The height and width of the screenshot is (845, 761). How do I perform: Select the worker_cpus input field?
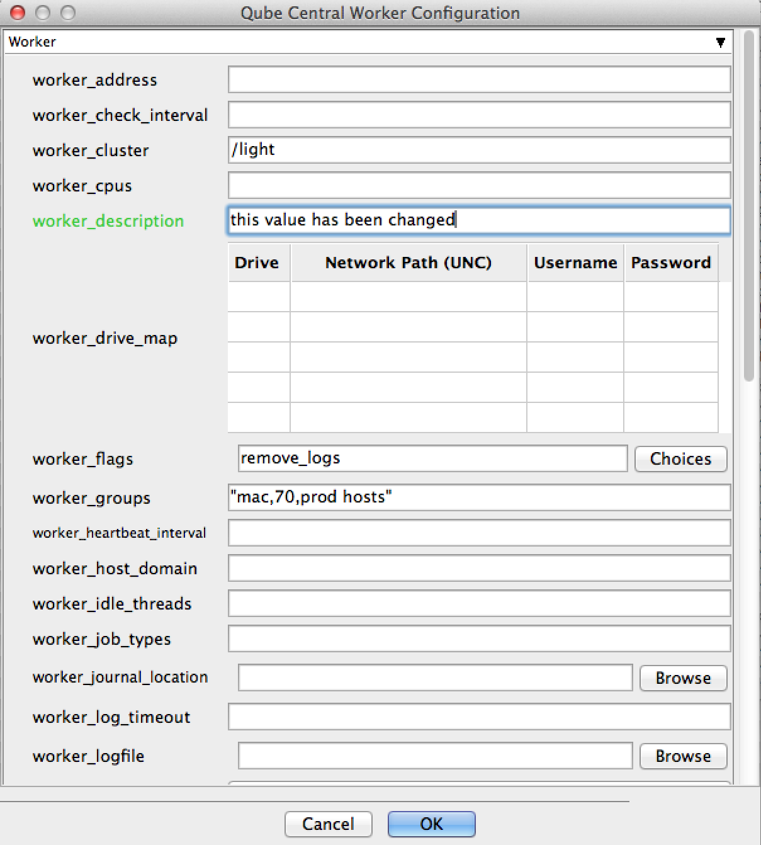(478, 186)
